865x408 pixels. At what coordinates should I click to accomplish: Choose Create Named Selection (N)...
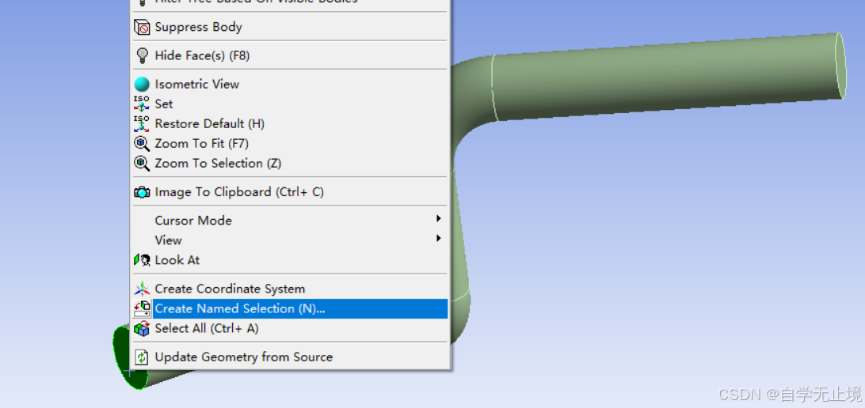coord(290,308)
